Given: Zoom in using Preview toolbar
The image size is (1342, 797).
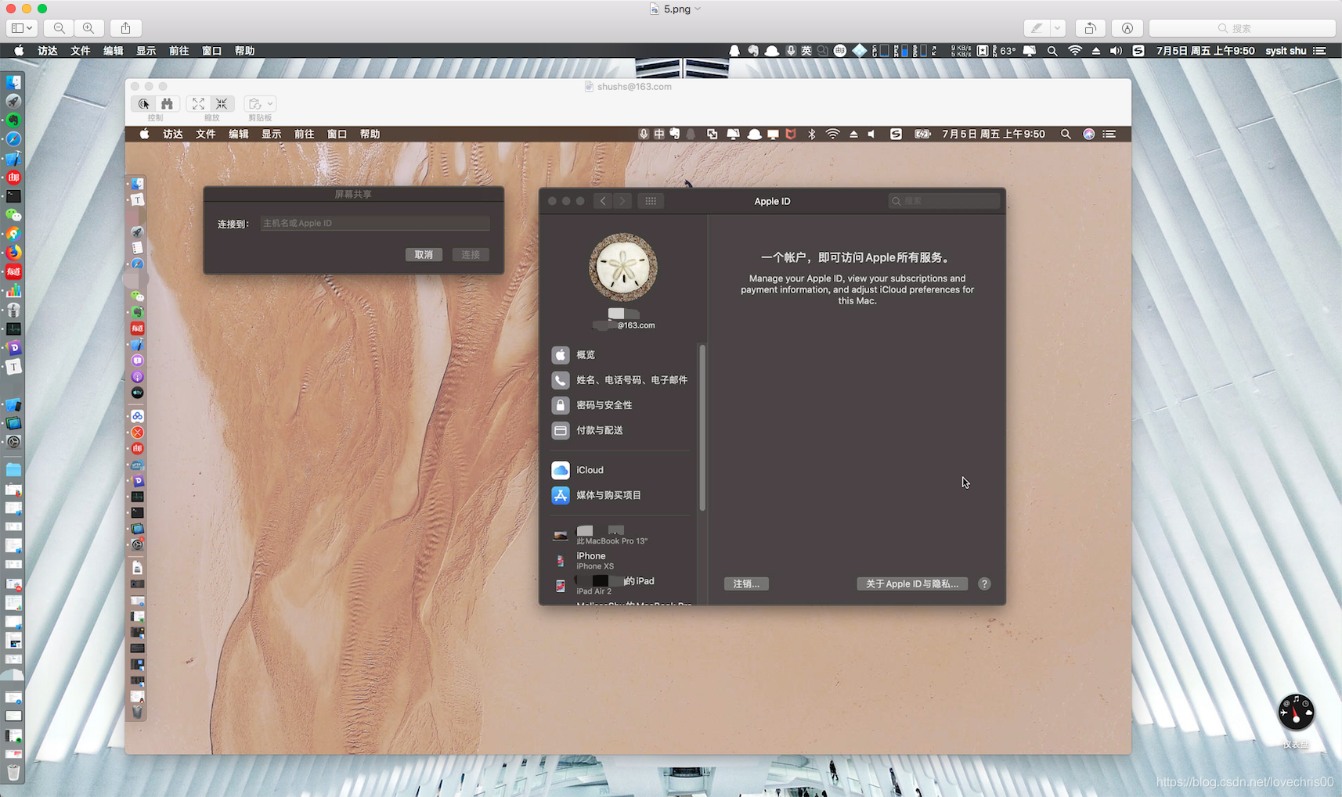Looking at the screenshot, I should point(88,28).
